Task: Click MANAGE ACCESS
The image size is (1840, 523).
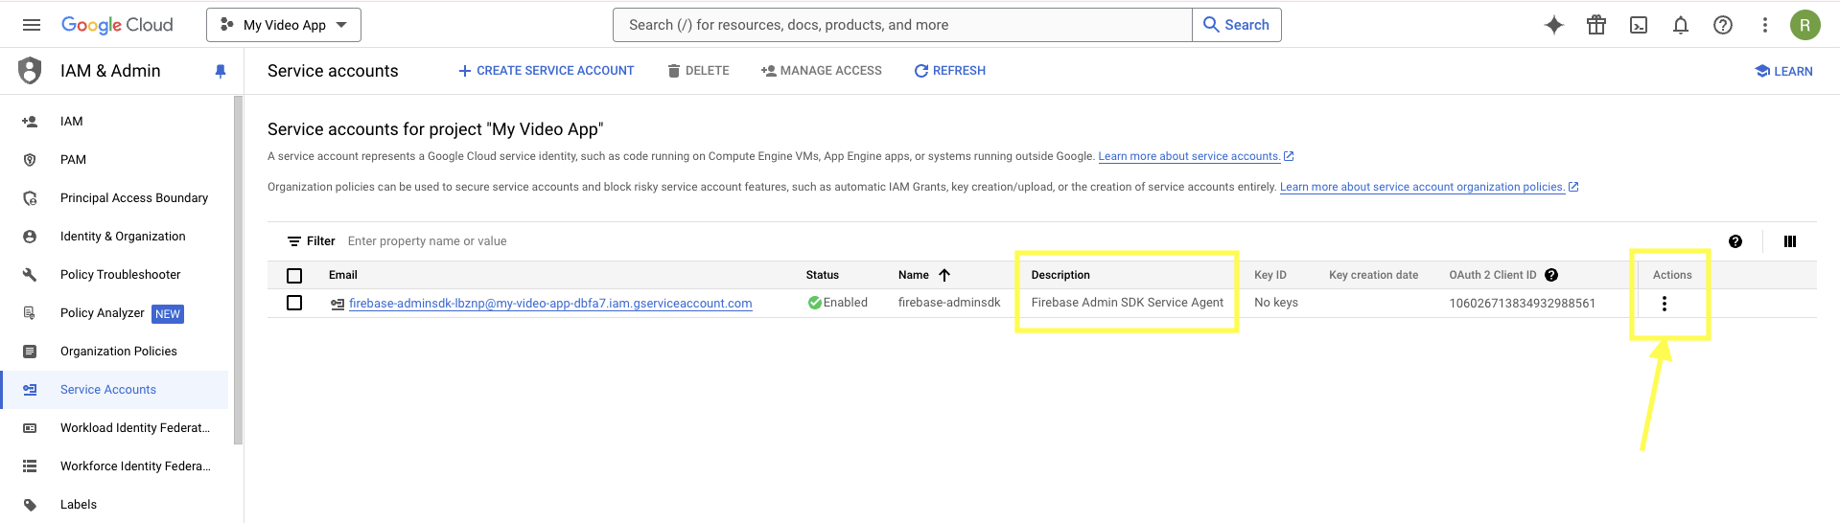Action: point(821,71)
